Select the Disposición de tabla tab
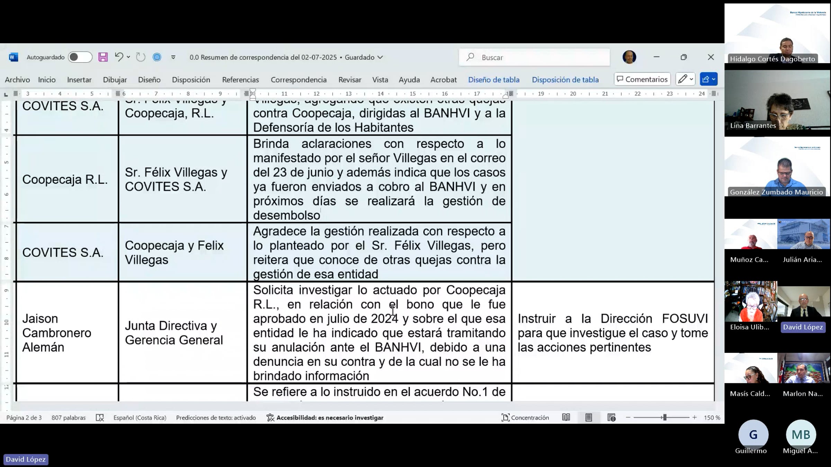831x467 pixels. pyautogui.click(x=565, y=80)
